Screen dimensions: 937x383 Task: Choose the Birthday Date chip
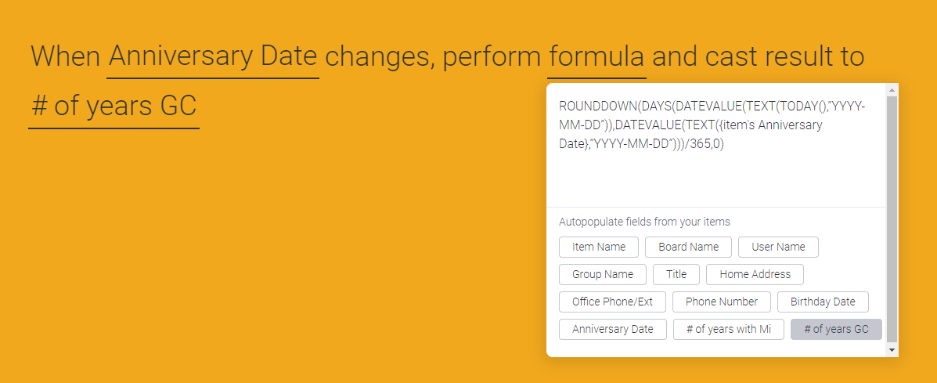[823, 302]
